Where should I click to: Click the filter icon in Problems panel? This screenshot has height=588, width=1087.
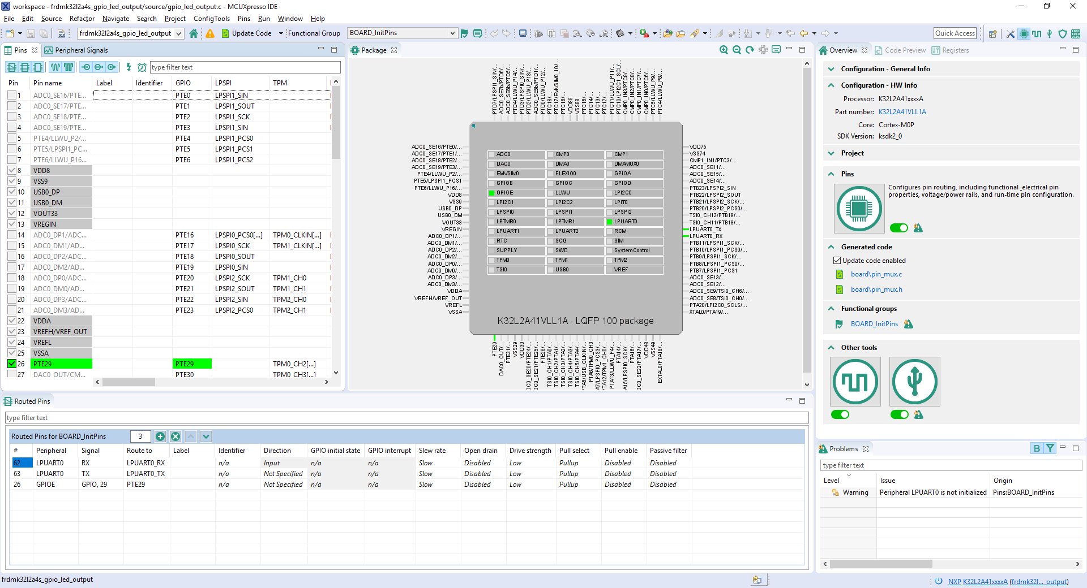(x=1050, y=448)
